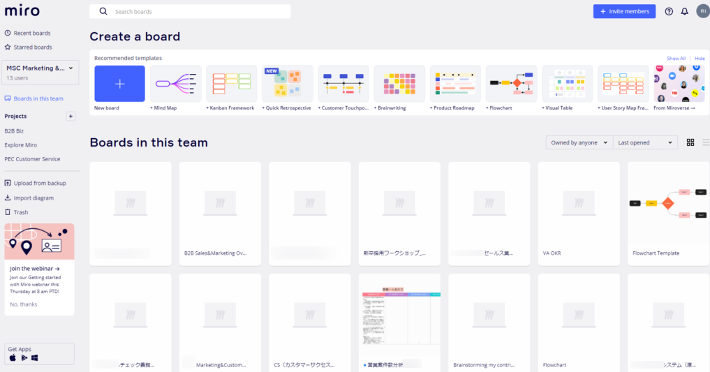
Task: Click Join the webinar link
Action: tap(35, 269)
